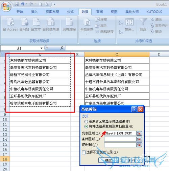The image size is (169, 171).
Task: Collapse dialog via list range selector icon
Action: click(139, 133)
